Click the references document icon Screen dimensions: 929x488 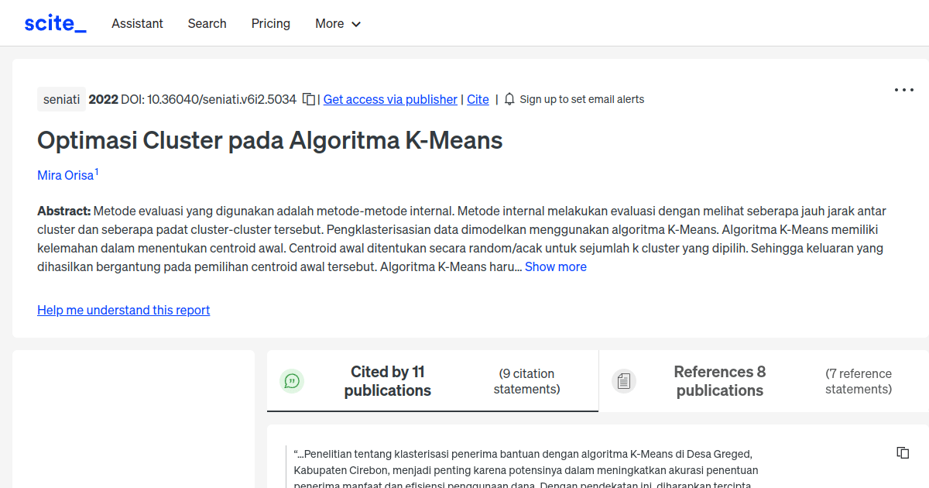(624, 380)
